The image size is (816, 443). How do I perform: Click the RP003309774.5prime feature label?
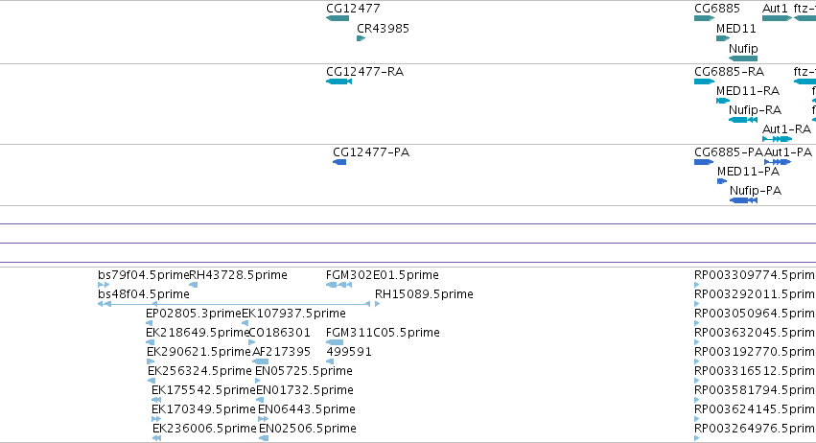(756, 275)
